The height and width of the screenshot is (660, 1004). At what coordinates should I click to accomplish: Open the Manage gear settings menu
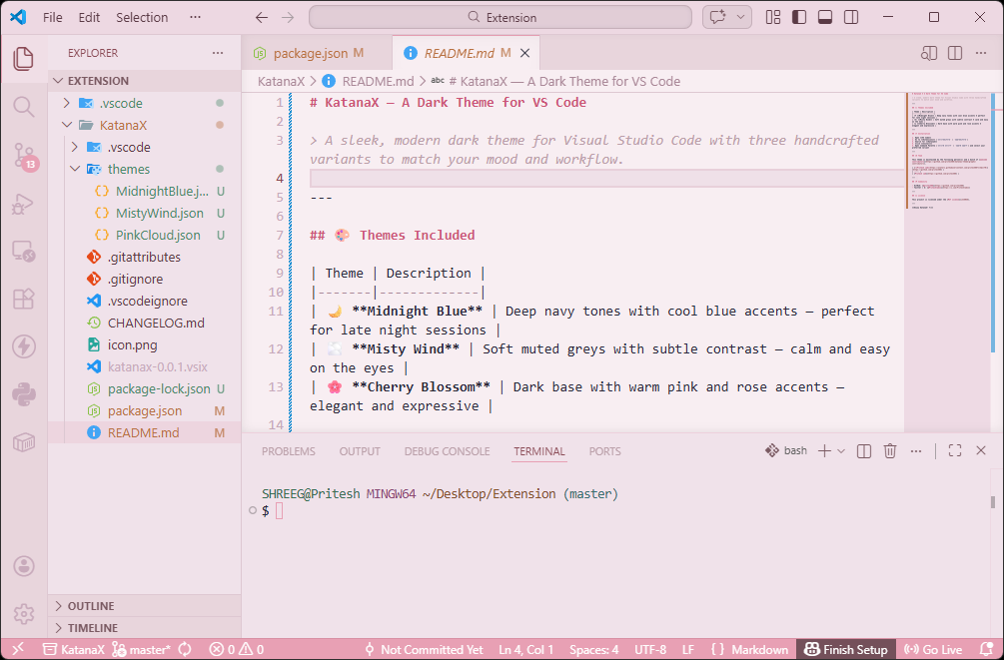coord(24,613)
